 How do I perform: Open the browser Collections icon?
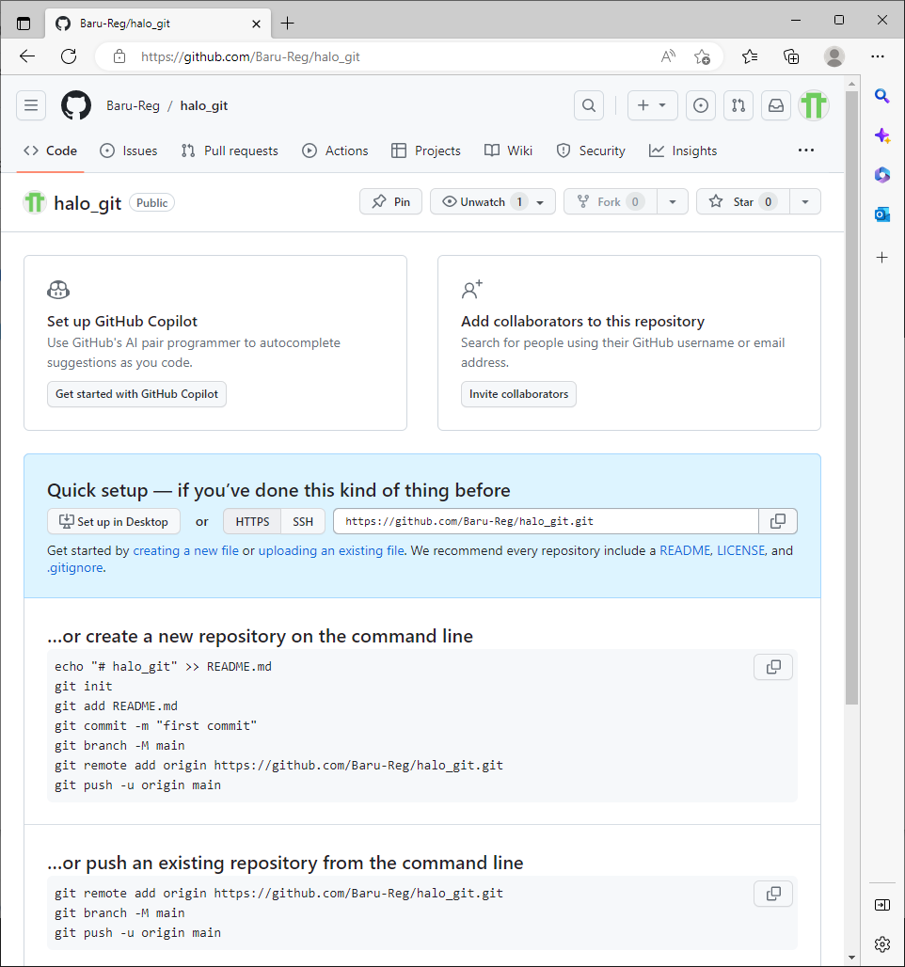[791, 56]
